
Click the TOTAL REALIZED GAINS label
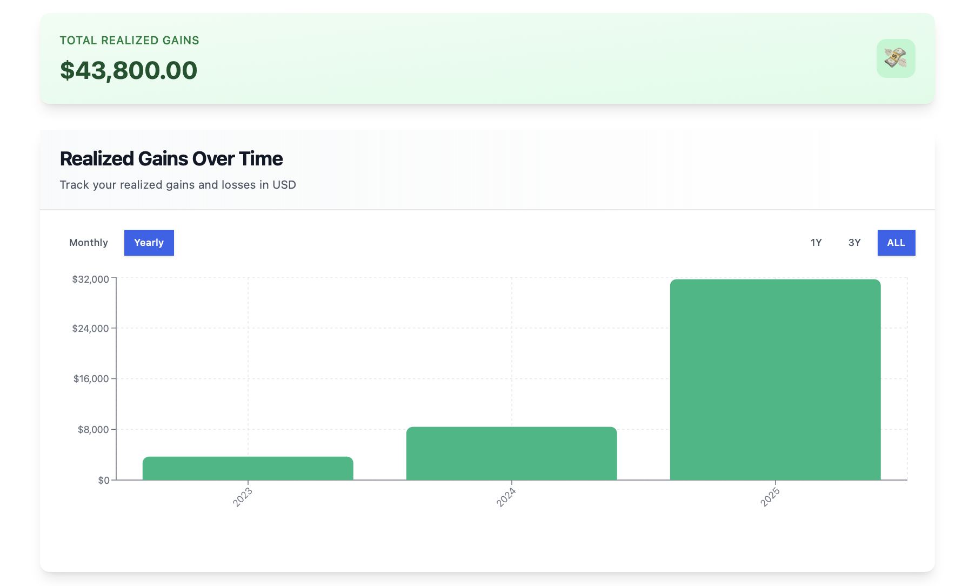pos(130,41)
